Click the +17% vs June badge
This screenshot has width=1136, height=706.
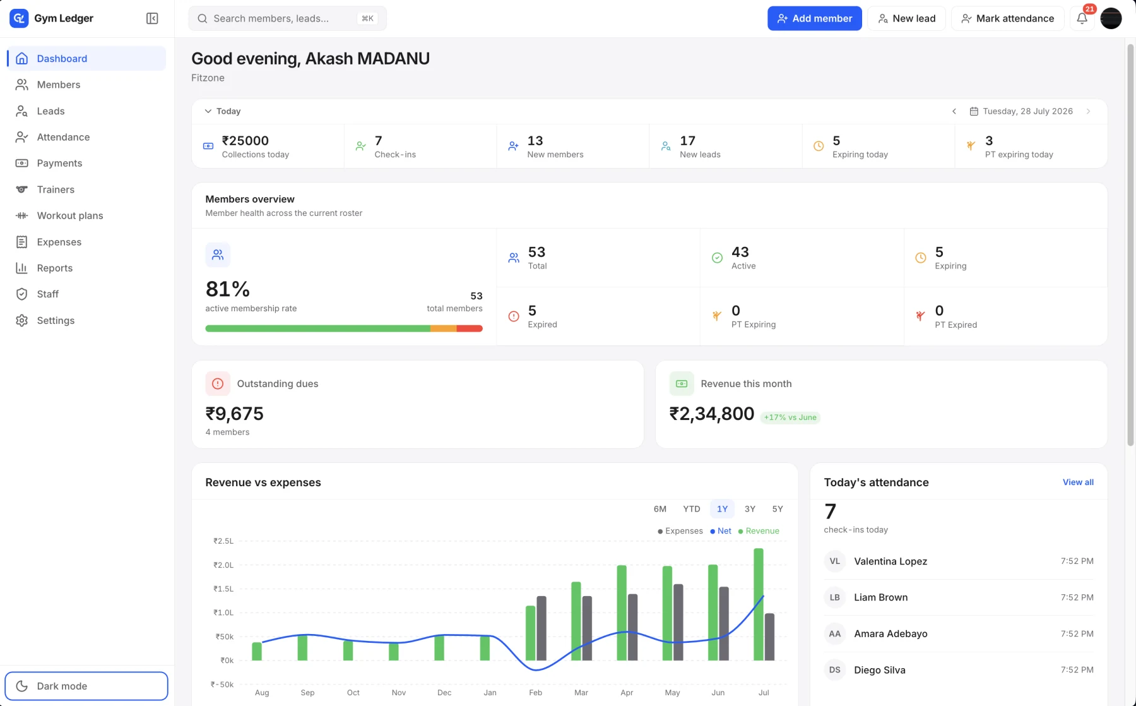(x=790, y=417)
